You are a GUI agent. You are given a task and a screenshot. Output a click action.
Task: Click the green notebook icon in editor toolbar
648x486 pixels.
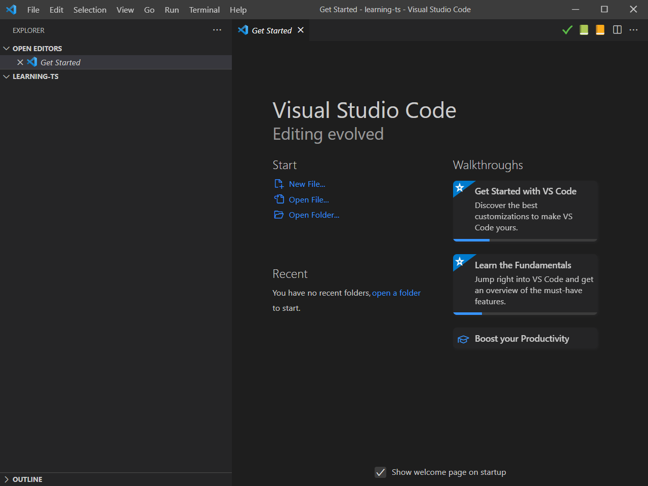click(x=584, y=30)
